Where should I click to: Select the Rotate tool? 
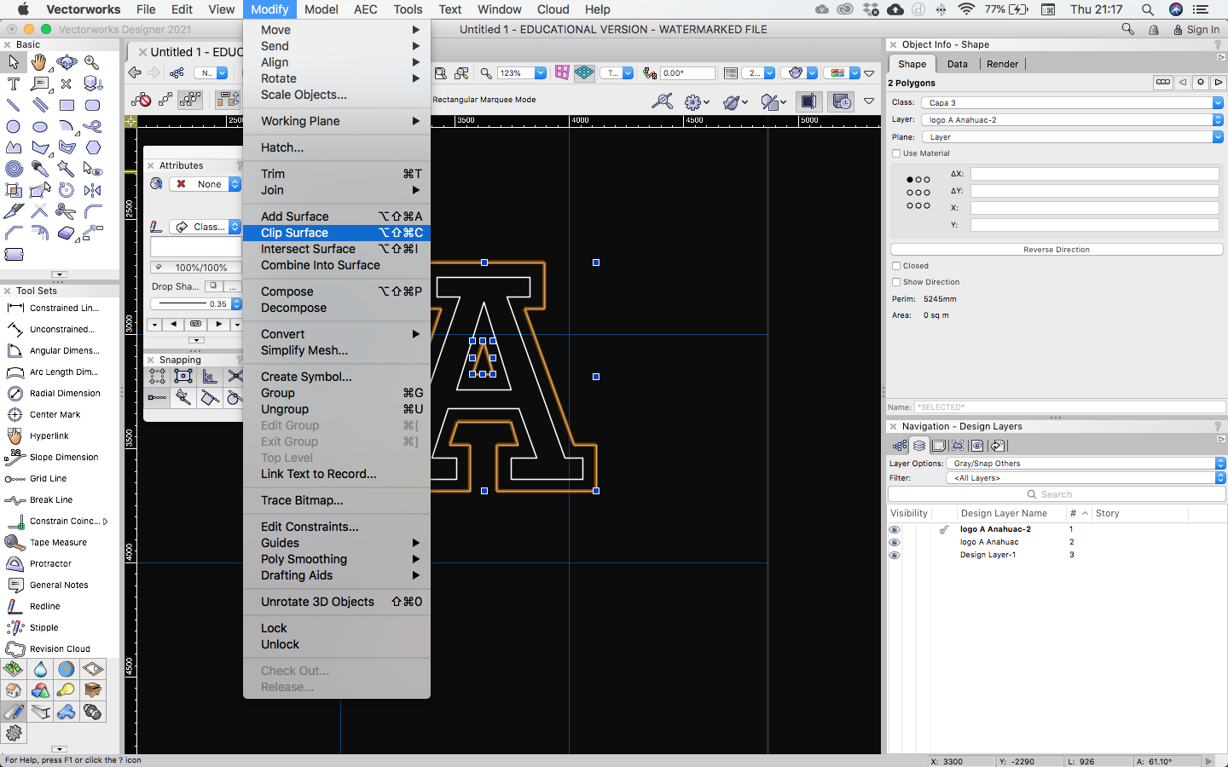67,190
